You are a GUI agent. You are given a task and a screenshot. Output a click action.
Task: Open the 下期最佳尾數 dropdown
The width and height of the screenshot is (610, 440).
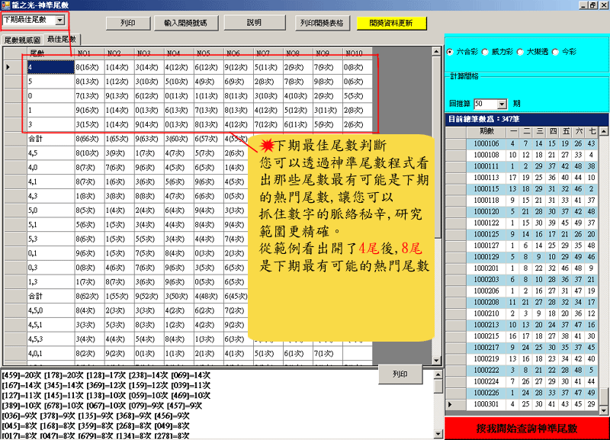pyautogui.click(x=60, y=18)
